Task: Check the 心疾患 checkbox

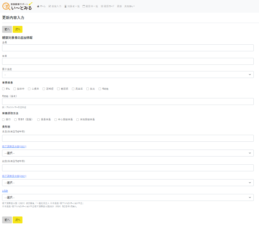Action: click(29, 89)
